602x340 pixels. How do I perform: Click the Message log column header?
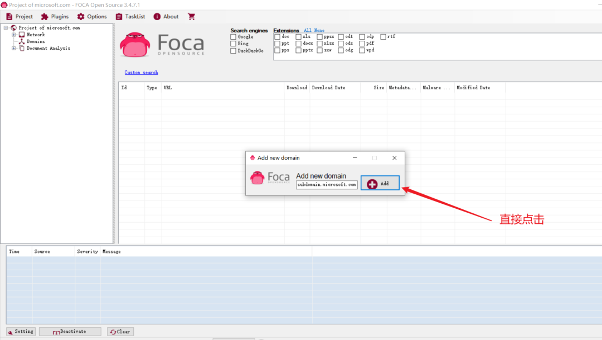206,252
